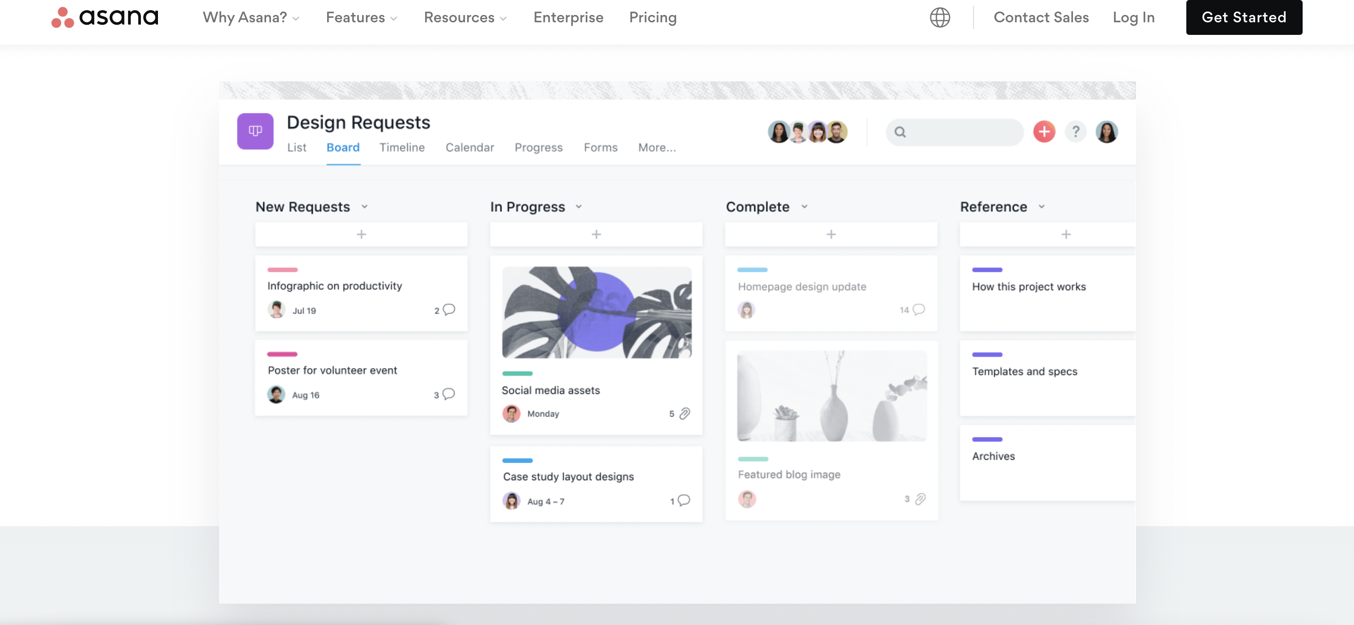The width and height of the screenshot is (1354, 625).
Task: Add a card under New Requests column
Action: pos(361,234)
